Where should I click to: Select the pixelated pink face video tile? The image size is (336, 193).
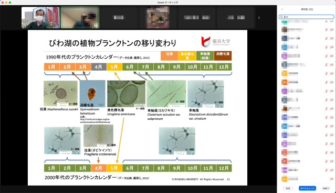(158, 17)
